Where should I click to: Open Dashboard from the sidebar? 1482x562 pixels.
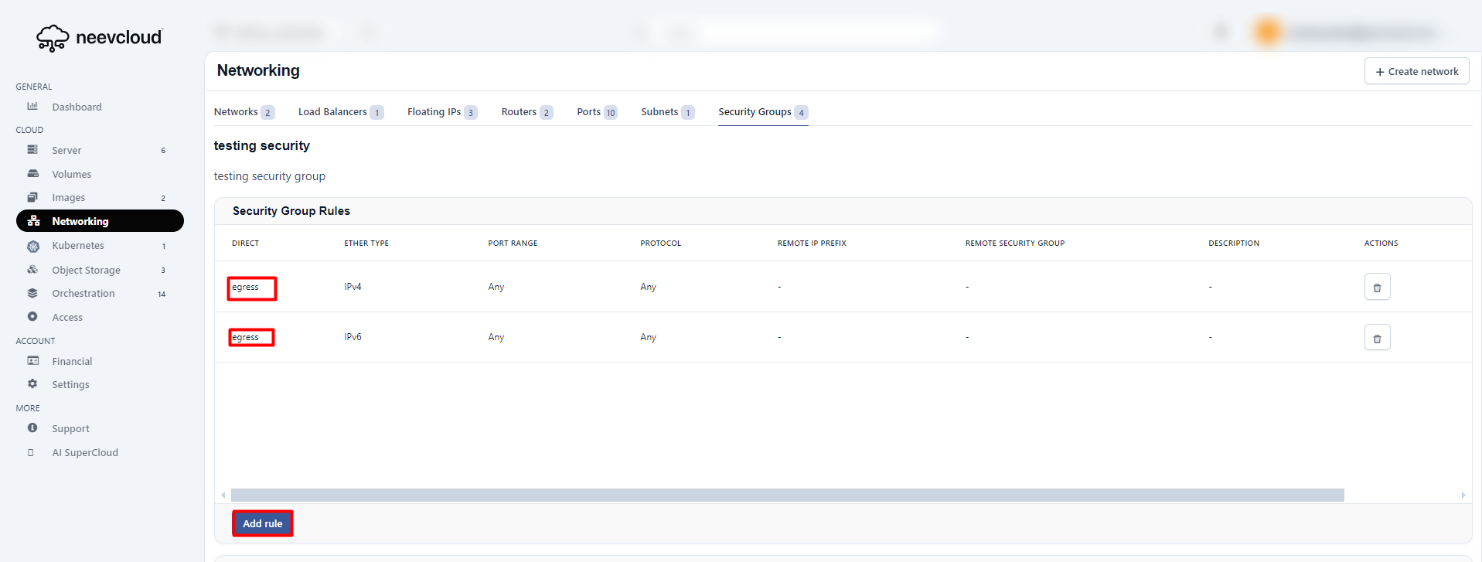coord(77,107)
